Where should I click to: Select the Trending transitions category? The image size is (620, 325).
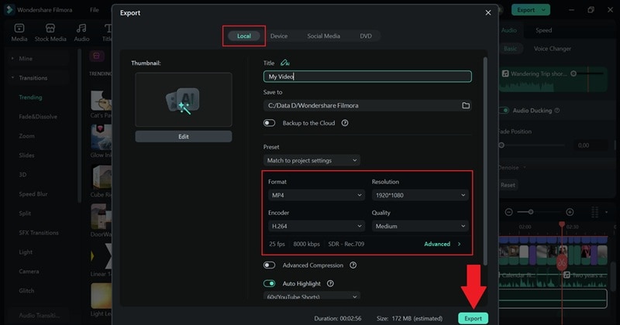tap(30, 97)
